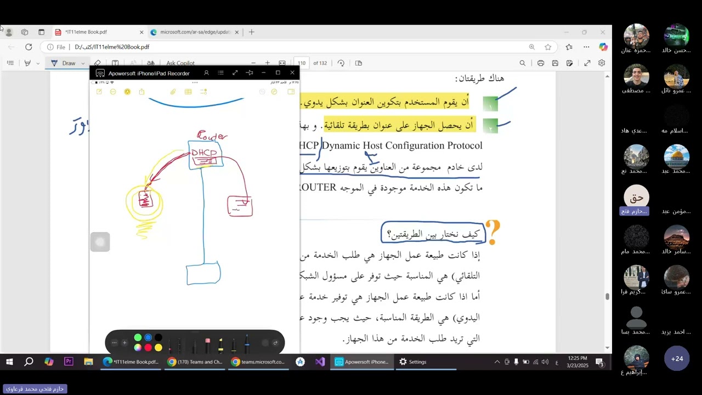
Task: Switch PDF page view layout
Action: pos(359,63)
